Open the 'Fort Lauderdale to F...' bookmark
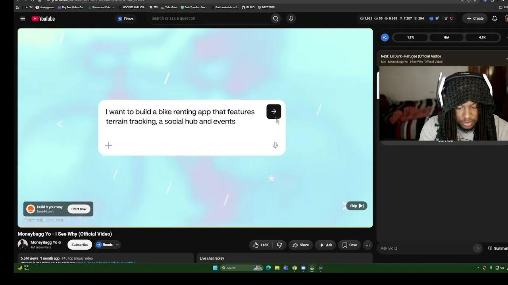This screenshot has height=285, width=508. [x=225, y=7]
